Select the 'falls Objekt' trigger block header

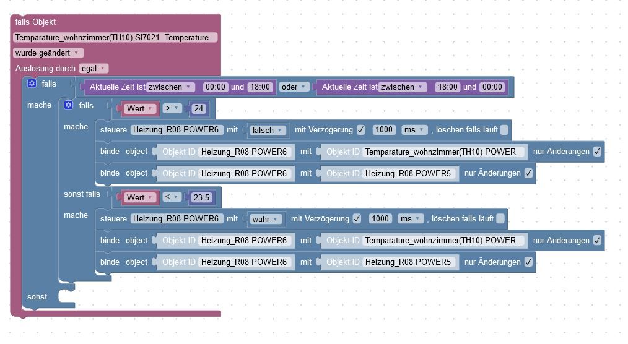point(35,22)
